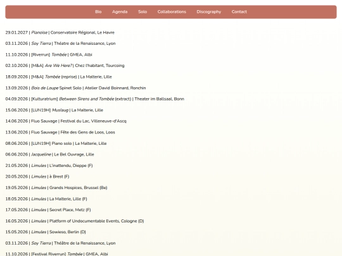
Task: Navigate to Discography
Action: 209,12
